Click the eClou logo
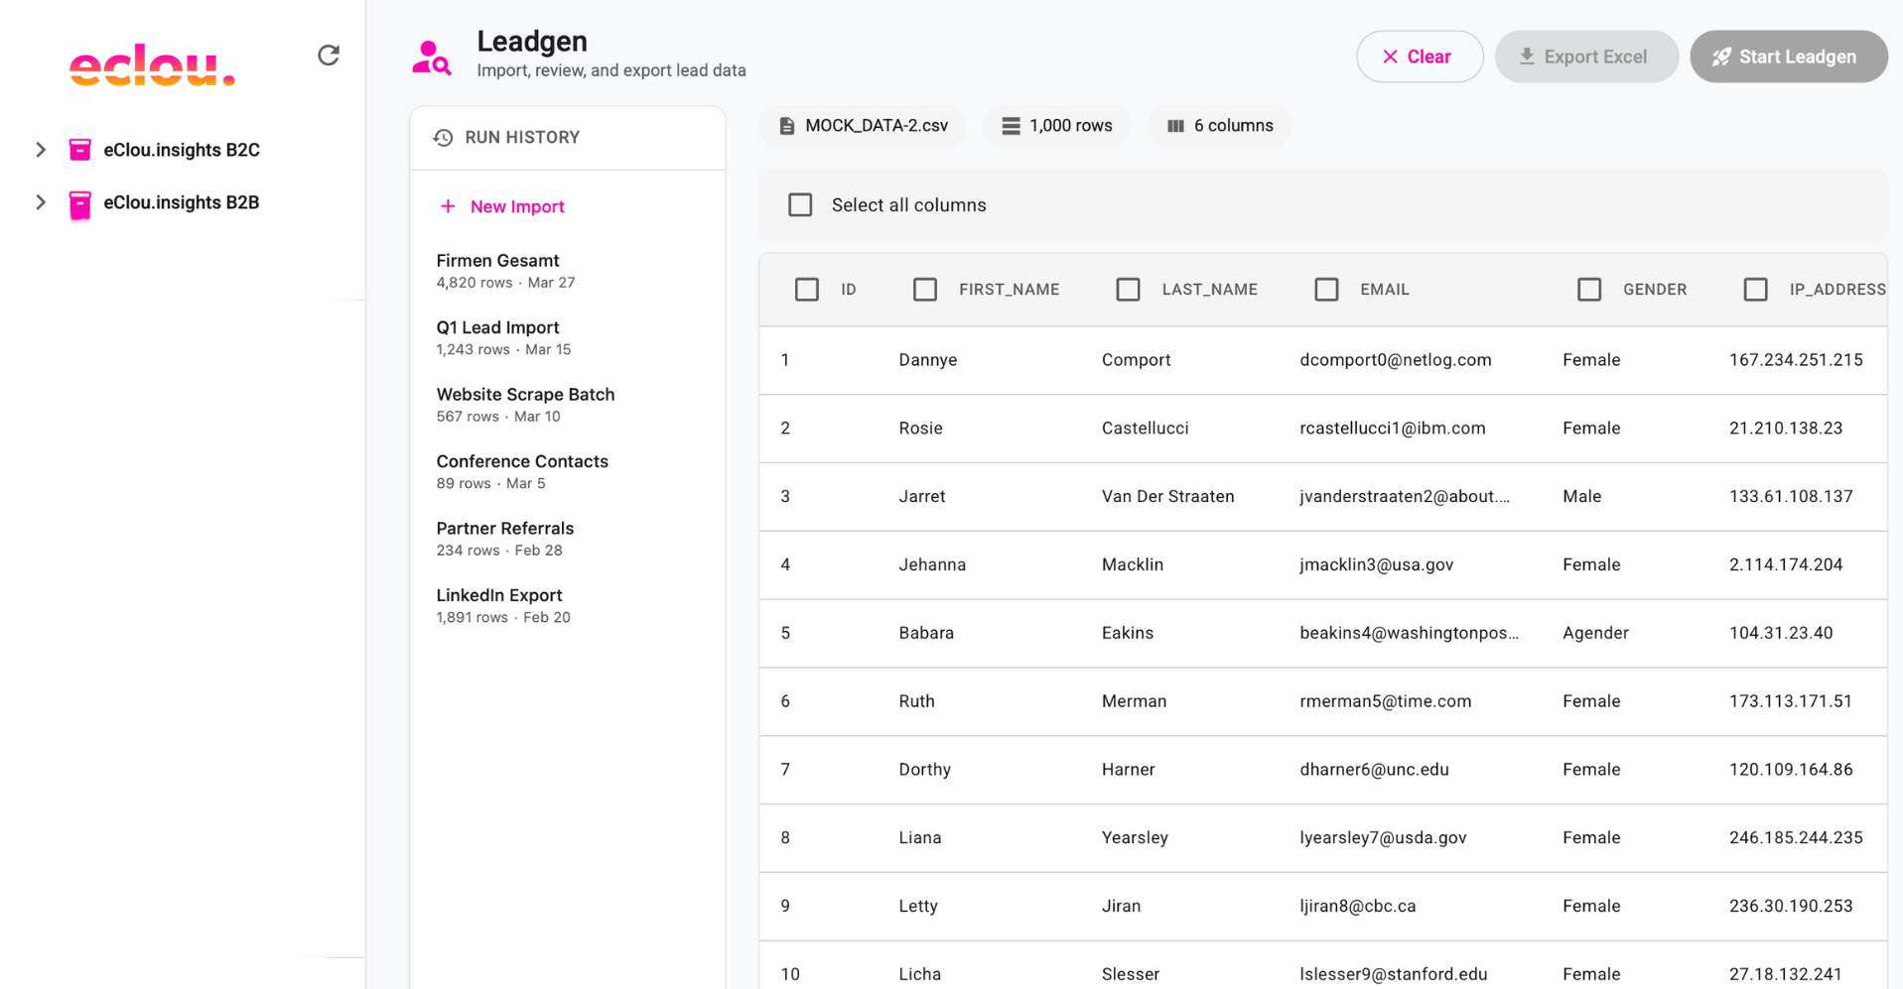The image size is (1903, 989). [152, 65]
